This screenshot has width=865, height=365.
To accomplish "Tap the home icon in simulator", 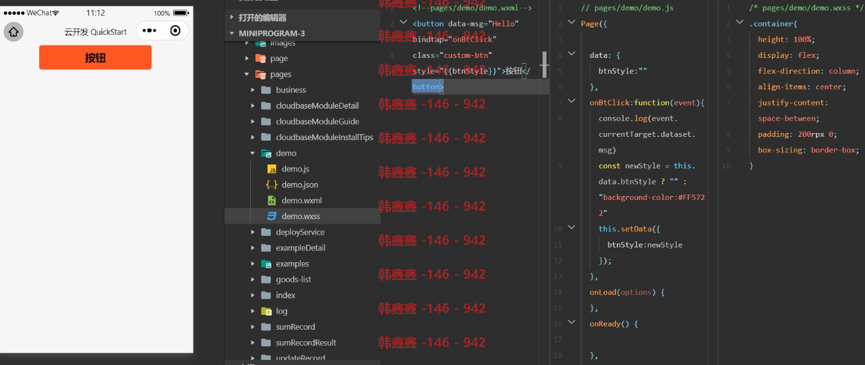I will click(14, 31).
